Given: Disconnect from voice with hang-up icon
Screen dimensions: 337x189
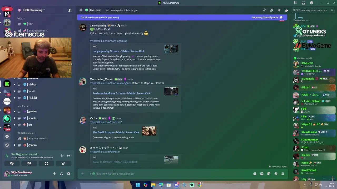Looking at the screenshot, I should pyautogui.click(x=69, y=156).
